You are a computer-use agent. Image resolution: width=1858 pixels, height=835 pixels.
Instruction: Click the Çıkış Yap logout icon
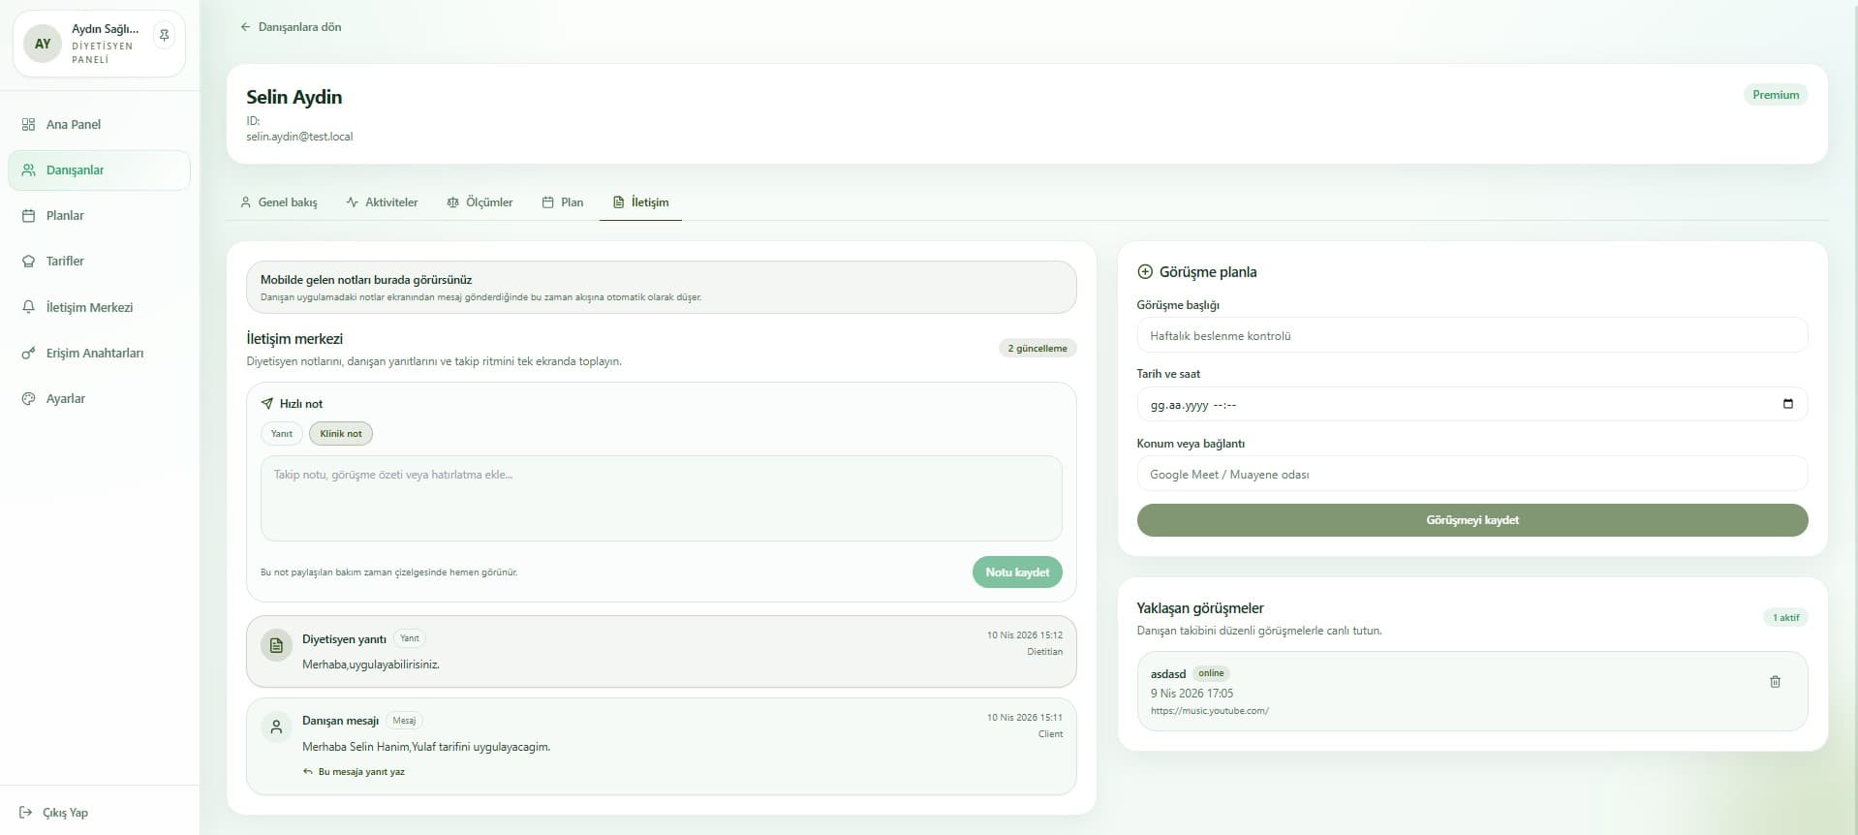[x=26, y=813]
